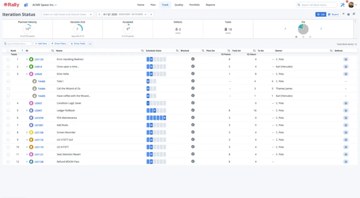360x198 pixels.
Task: Click the blocked icon for Error Handling Redirect
Action: coord(193,59)
